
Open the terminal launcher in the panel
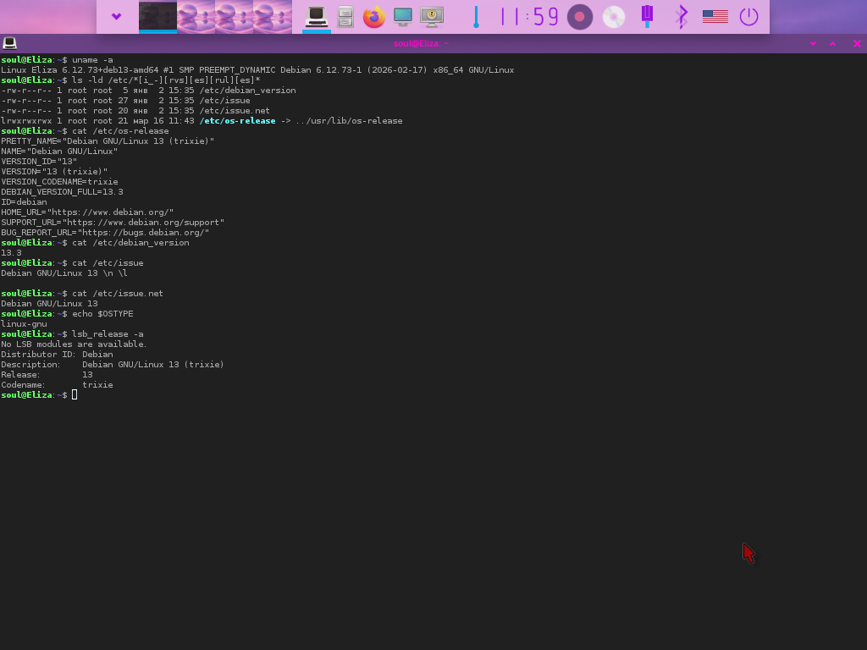point(317,16)
